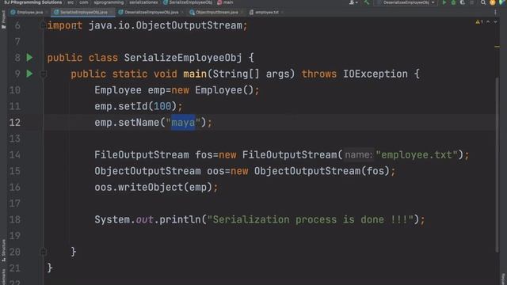The height and width of the screenshot is (285, 507).
Task: Click 'IOException' in the main signature
Action: [x=375, y=74]
